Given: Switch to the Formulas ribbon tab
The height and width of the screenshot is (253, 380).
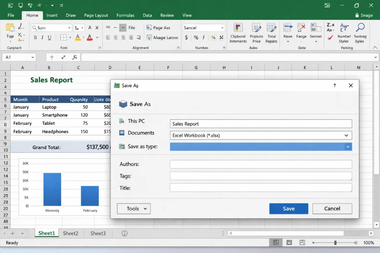Looking at the screenshot, I should (125, 15).
